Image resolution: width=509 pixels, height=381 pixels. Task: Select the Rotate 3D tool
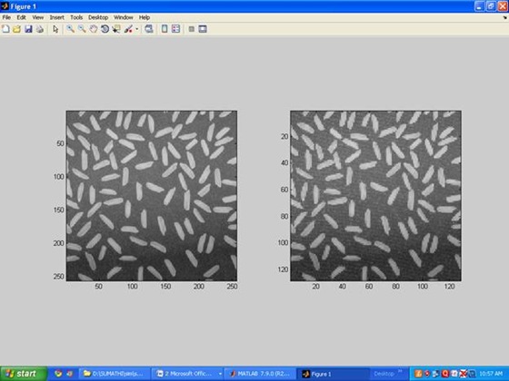105,29
